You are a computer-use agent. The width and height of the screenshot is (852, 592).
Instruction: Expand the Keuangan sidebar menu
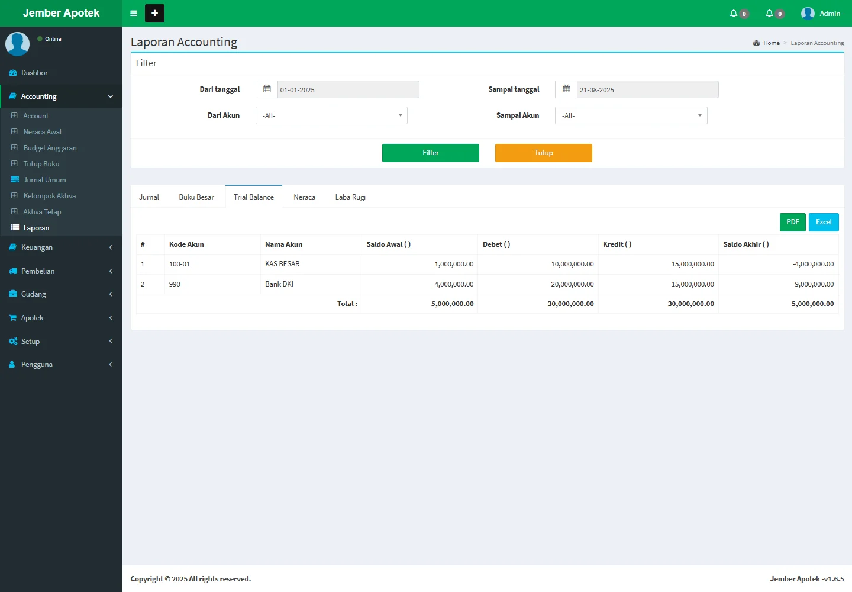pyautogui.click(x=61, y=247)
